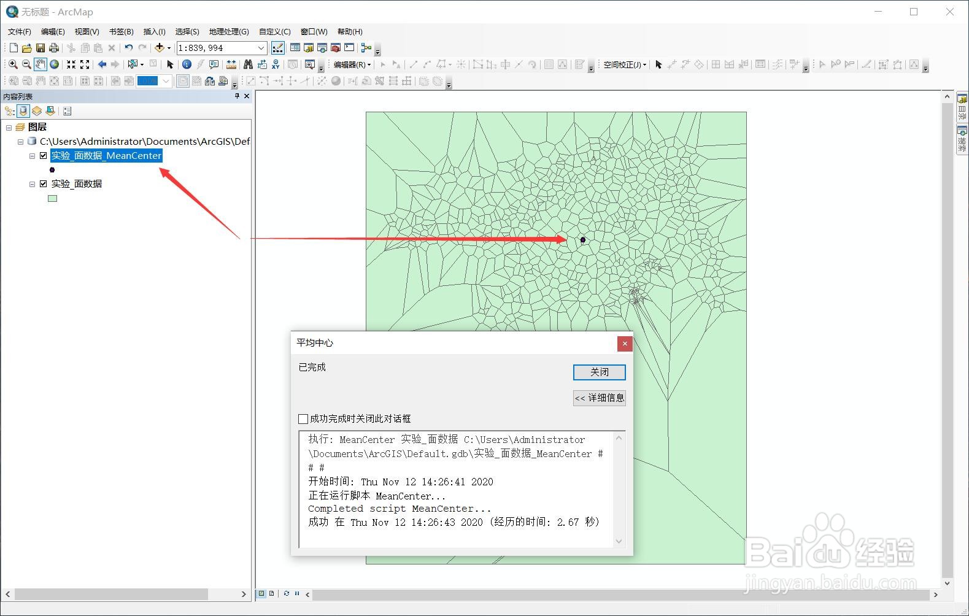Click the MeanCenter point symbol
Image resolution: width=969 pixels, height=616 pixels.
[x=52, y=170]
